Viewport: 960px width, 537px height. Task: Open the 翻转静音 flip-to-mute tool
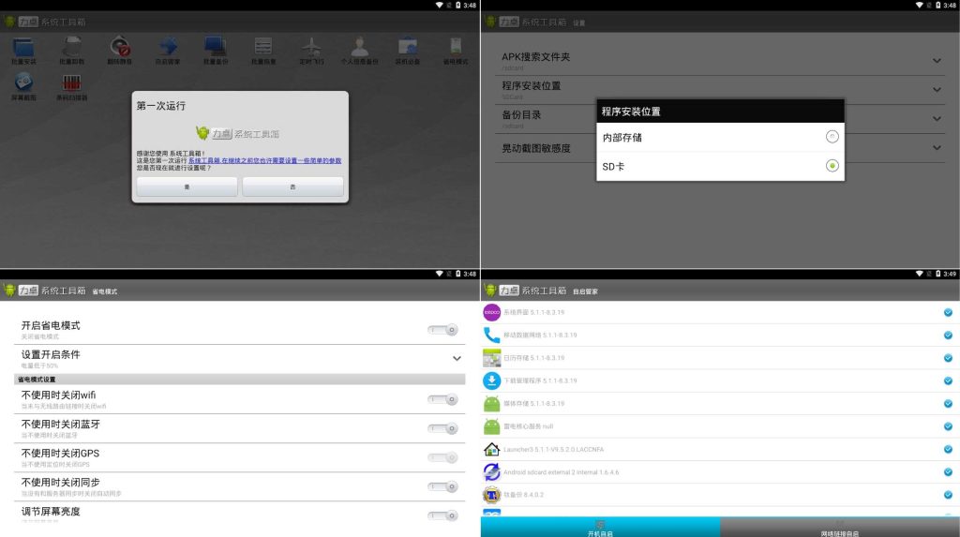coord(119,49)
